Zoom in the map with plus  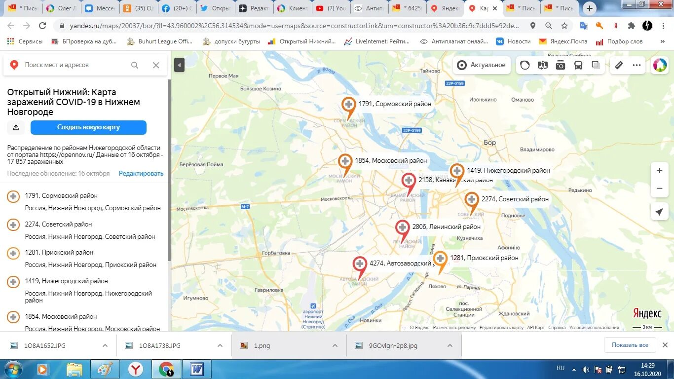659,171
